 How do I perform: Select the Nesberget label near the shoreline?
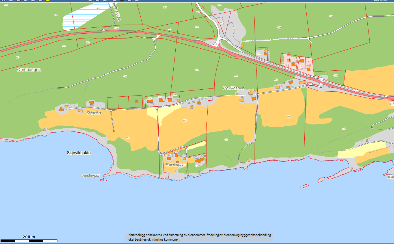click(91, 176)
